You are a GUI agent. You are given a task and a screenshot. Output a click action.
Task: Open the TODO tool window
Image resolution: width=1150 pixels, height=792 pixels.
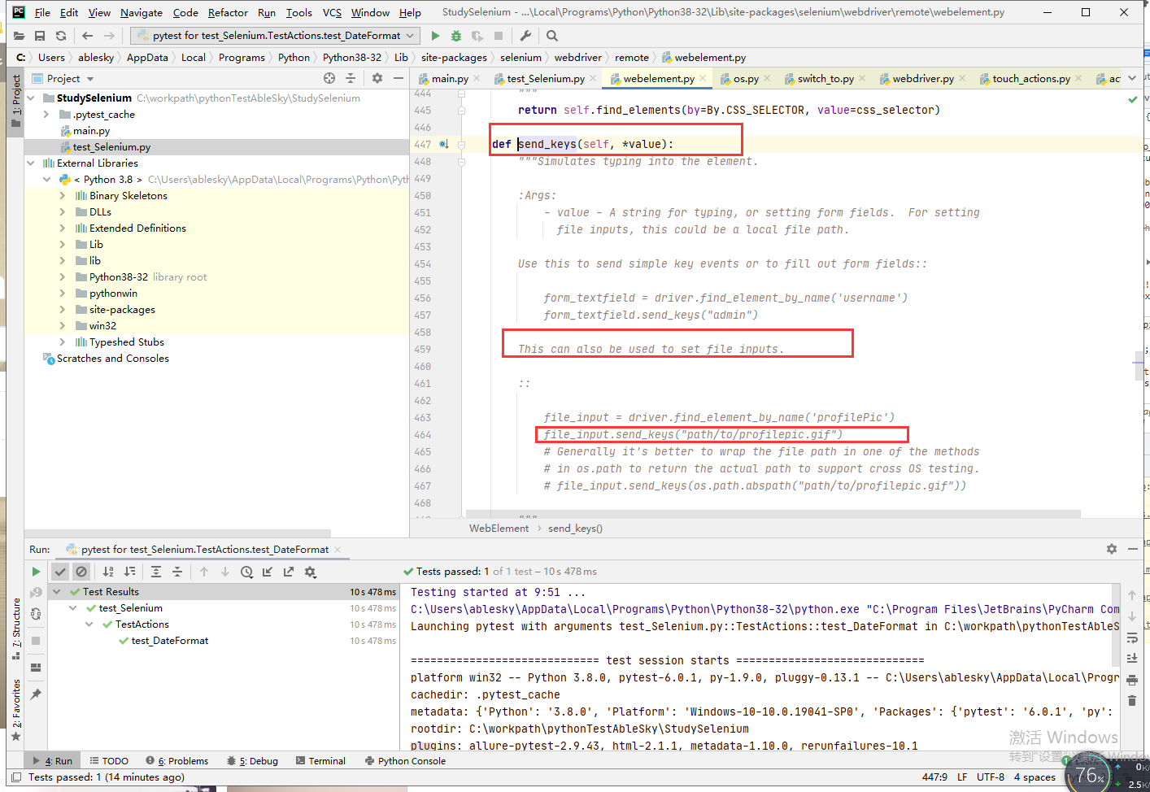(109, 761)
